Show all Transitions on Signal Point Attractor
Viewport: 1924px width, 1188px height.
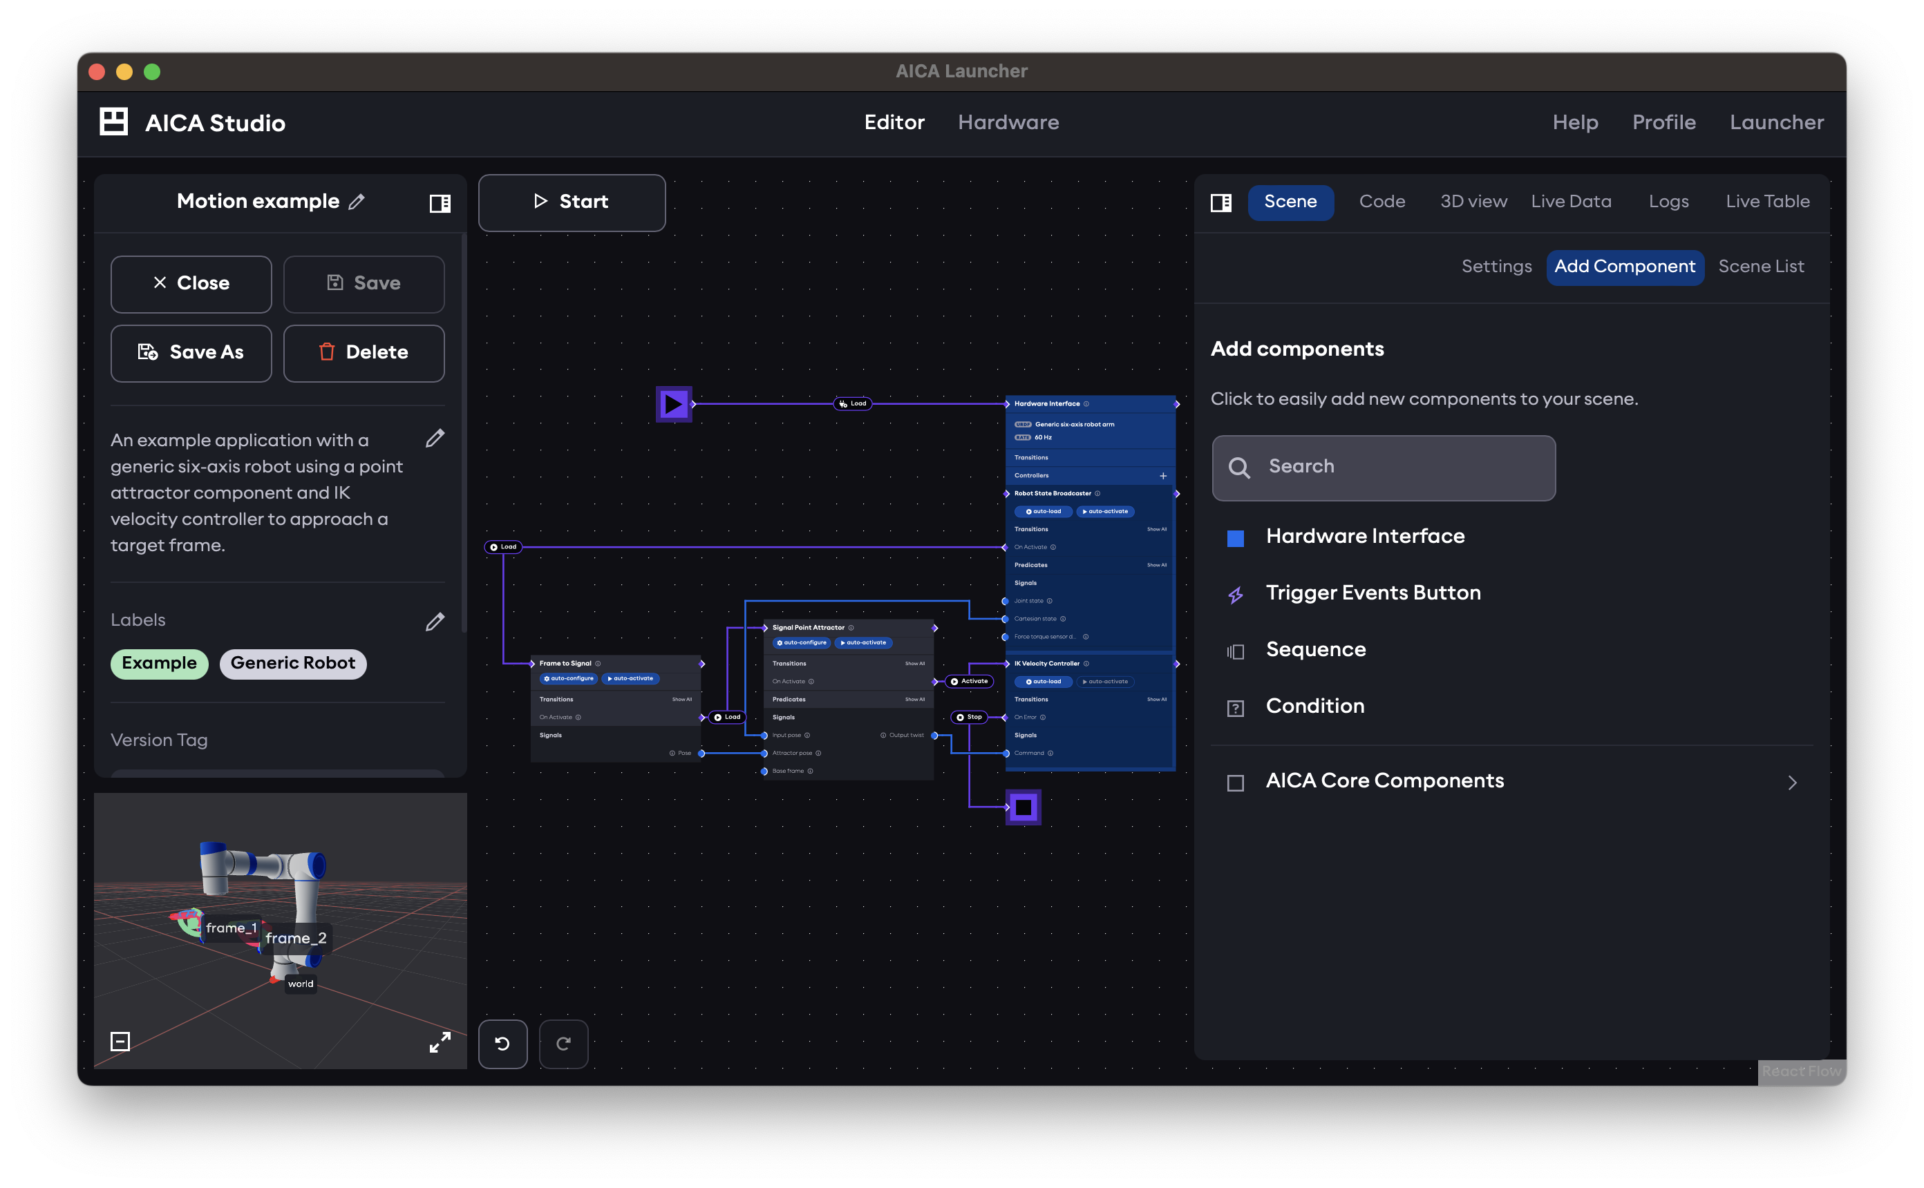[x=915, y=663]
